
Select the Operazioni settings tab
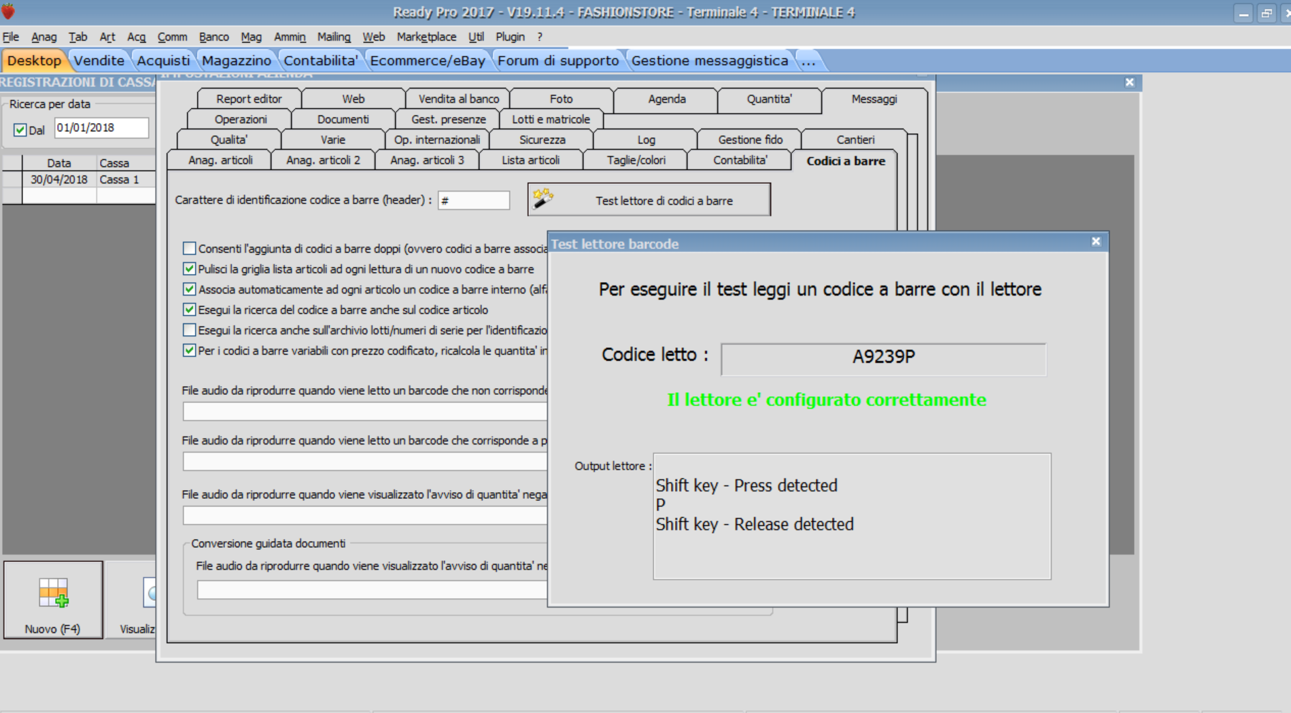(241, 119)
